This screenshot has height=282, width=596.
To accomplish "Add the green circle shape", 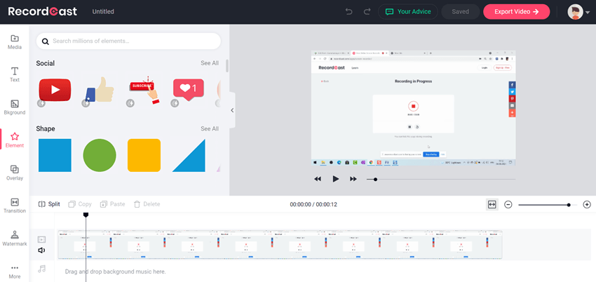I will click(100, 155).
